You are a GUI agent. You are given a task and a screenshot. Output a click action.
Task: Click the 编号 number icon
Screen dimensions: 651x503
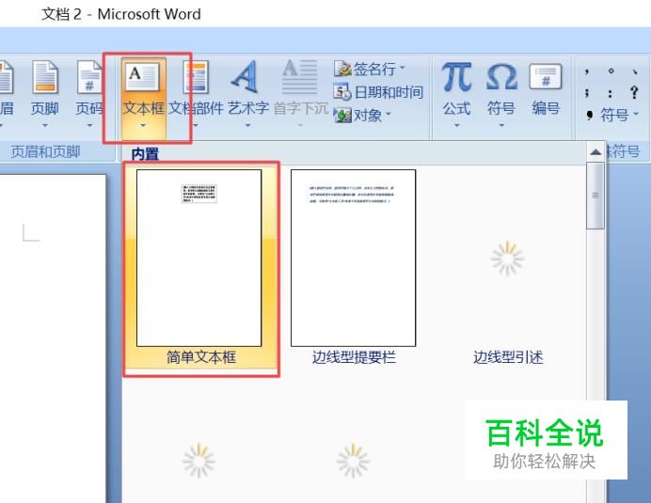(x=546, y=77)
